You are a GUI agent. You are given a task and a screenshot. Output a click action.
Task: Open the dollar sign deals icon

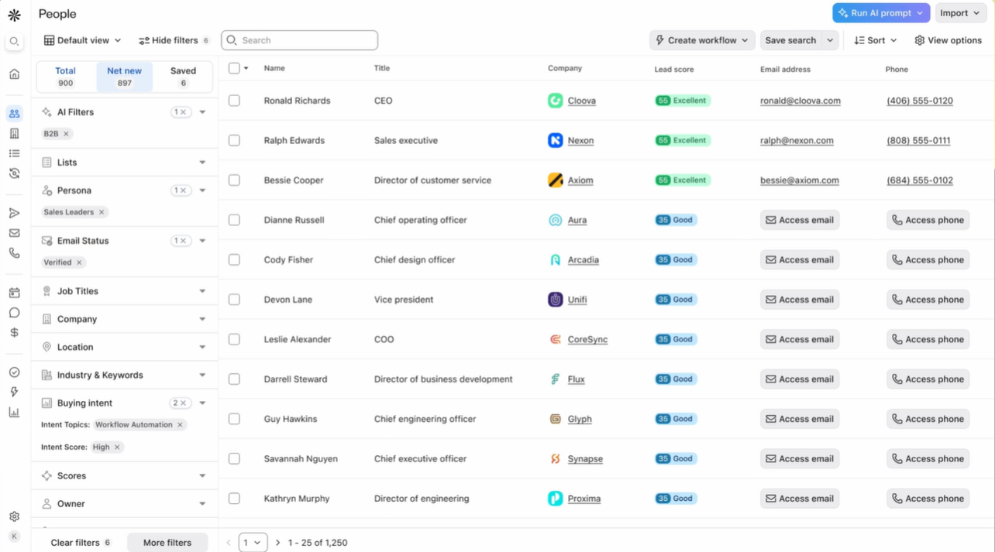14,333
